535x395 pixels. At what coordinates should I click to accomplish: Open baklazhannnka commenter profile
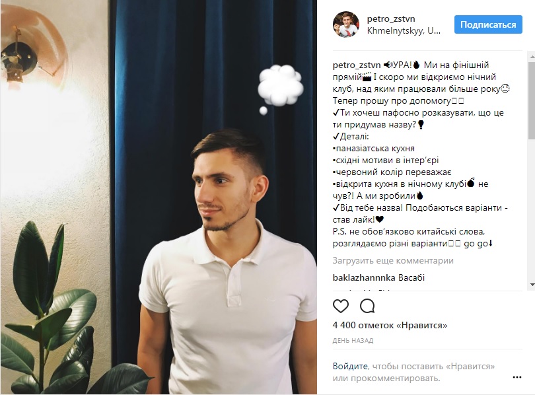click(x=364, y=277)
